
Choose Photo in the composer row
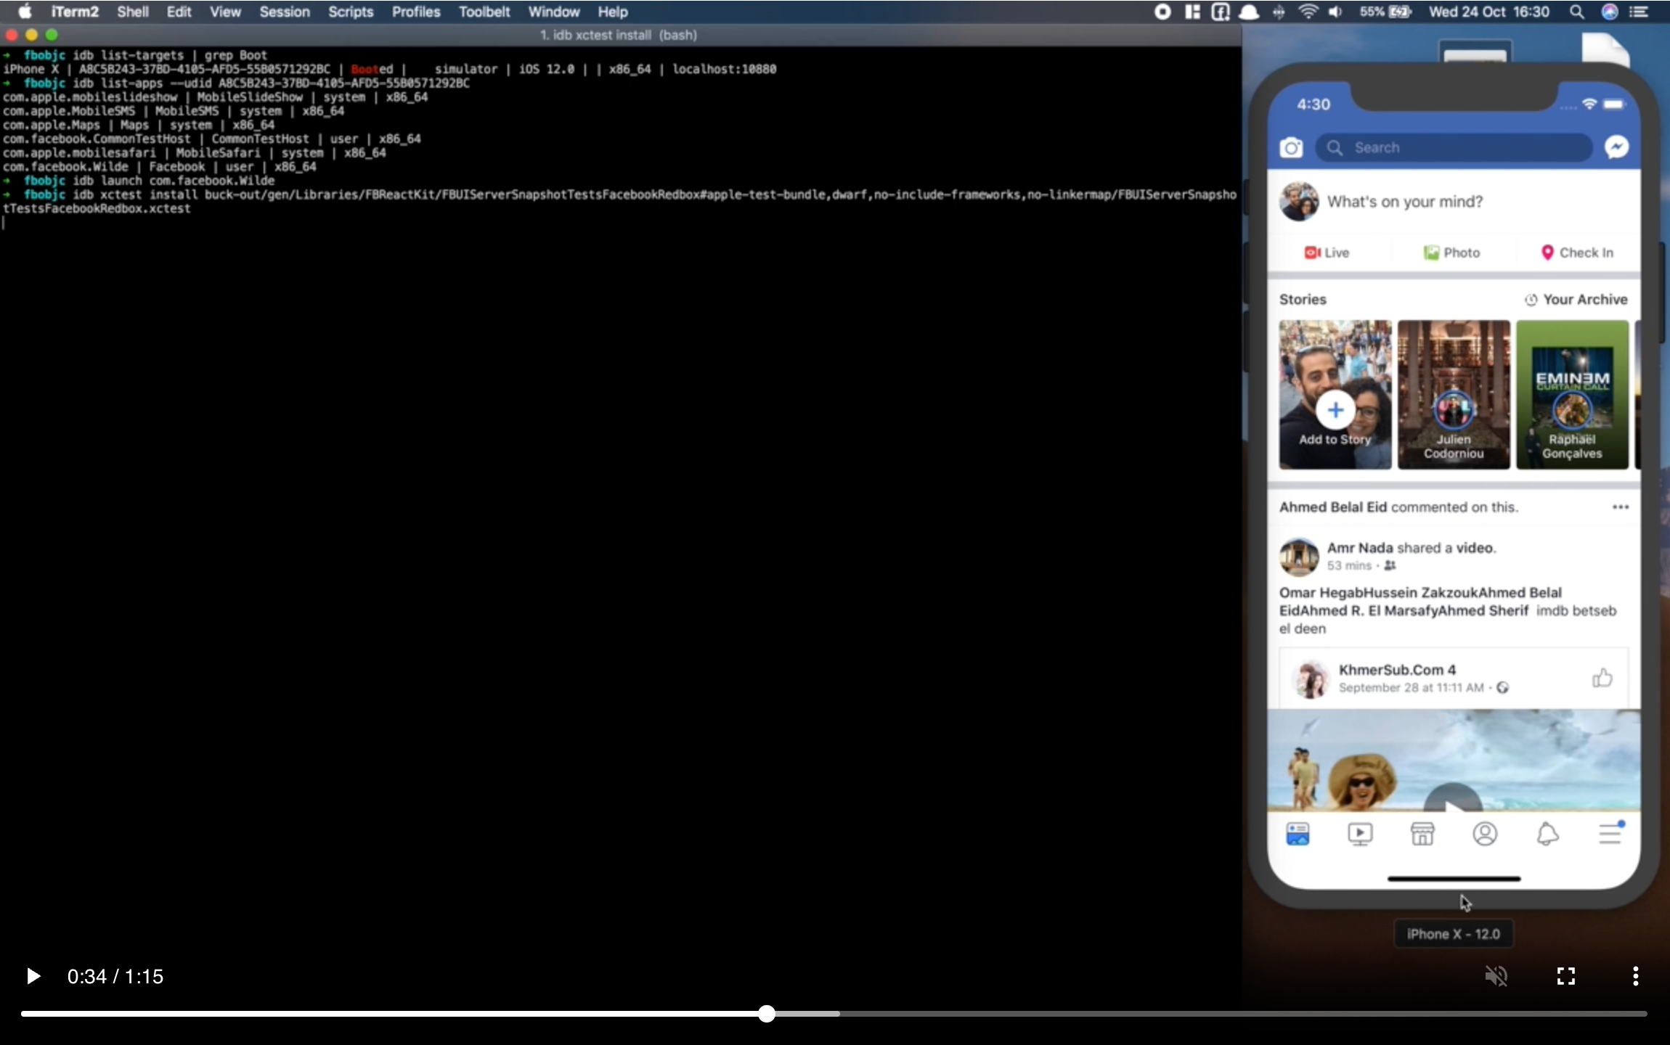(x=1451, y=253)
